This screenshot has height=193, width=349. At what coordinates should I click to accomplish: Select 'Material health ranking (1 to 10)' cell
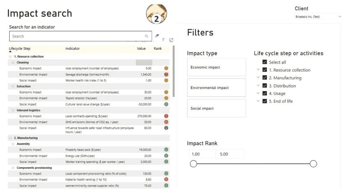[x=86, y=179]
